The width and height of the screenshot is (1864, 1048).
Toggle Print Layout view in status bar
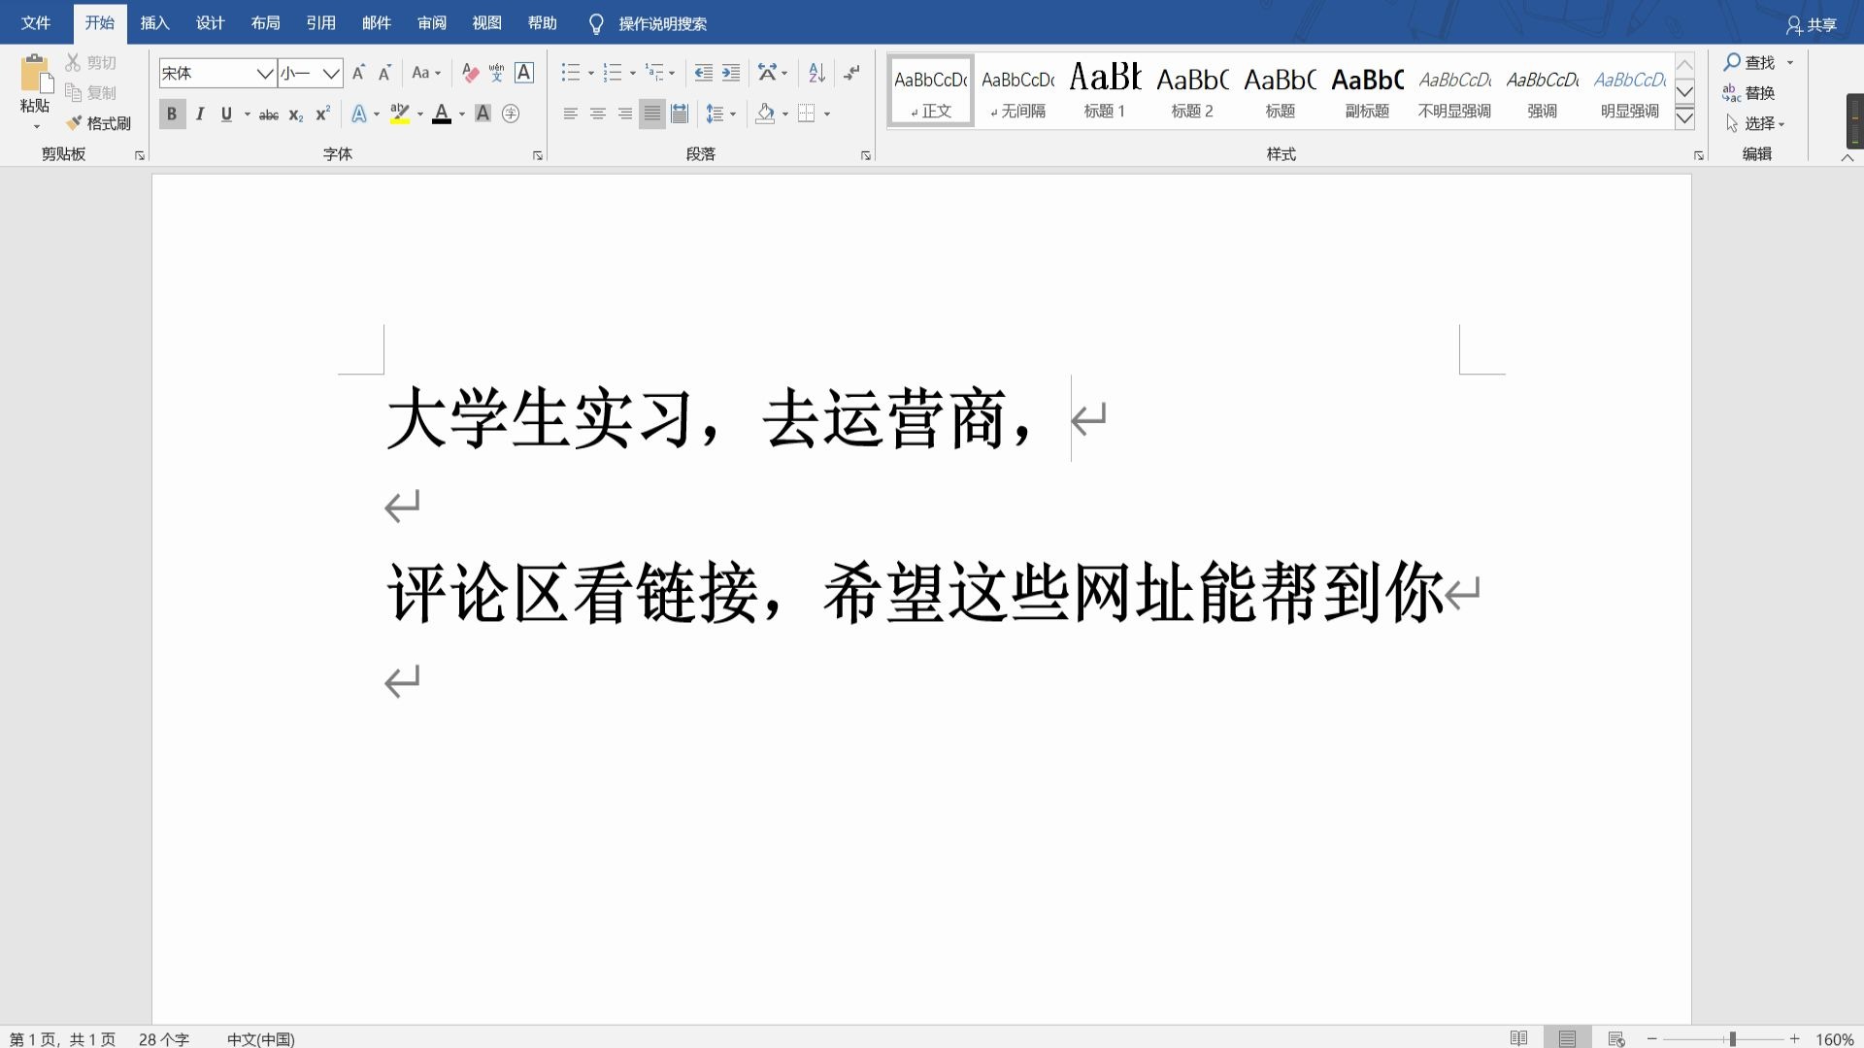pyautogui.click(x=1567, y=1038)
